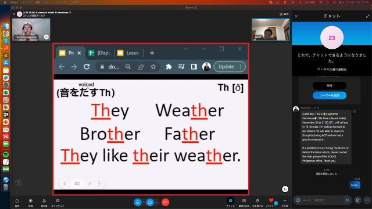372x209 pixels.
Task: Toggle captions with the caption icon
Action: coord(58,201)
